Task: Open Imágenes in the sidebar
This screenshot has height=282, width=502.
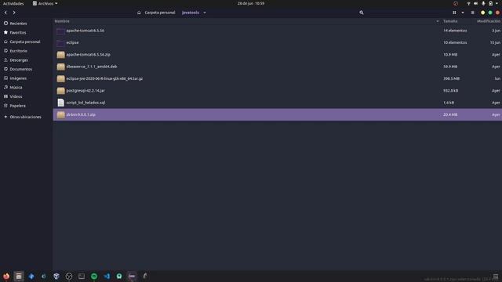Action: tap(18, 78)
